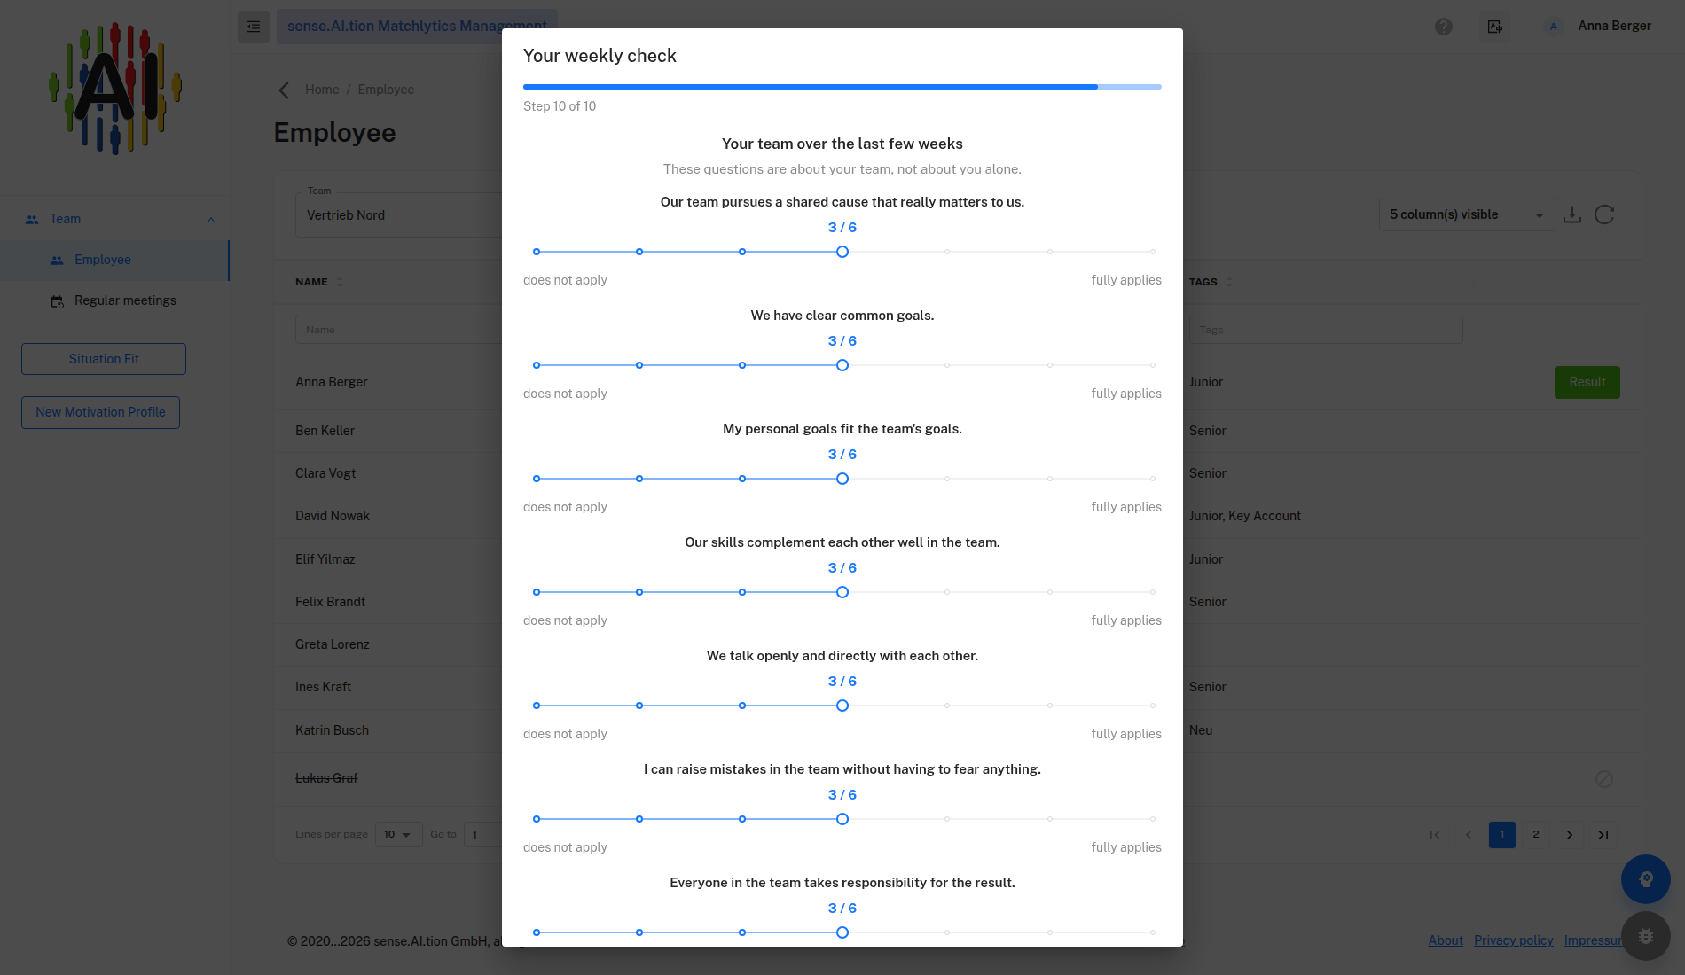Open Anna Berger user avatar

click(1553, 27)
